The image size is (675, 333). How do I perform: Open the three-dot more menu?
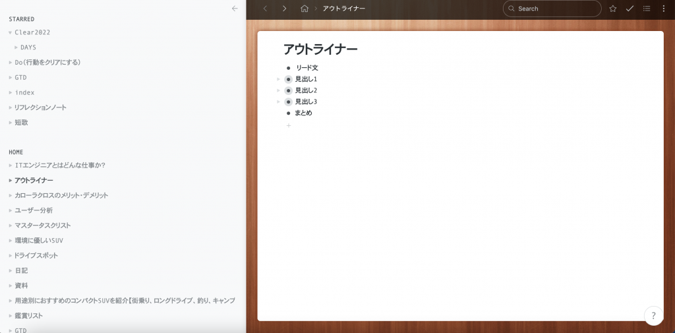coord(663,9)
